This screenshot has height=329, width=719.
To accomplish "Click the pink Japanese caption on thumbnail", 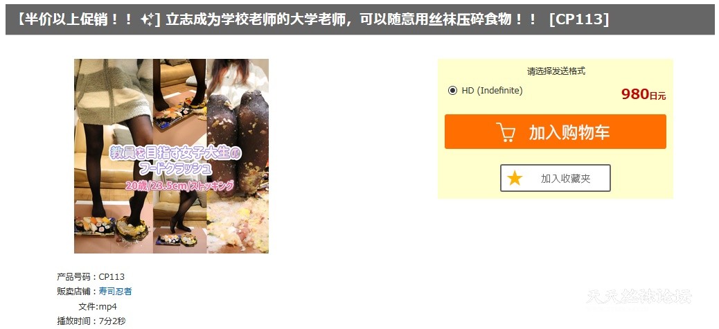I will click(x=180, y=186).
